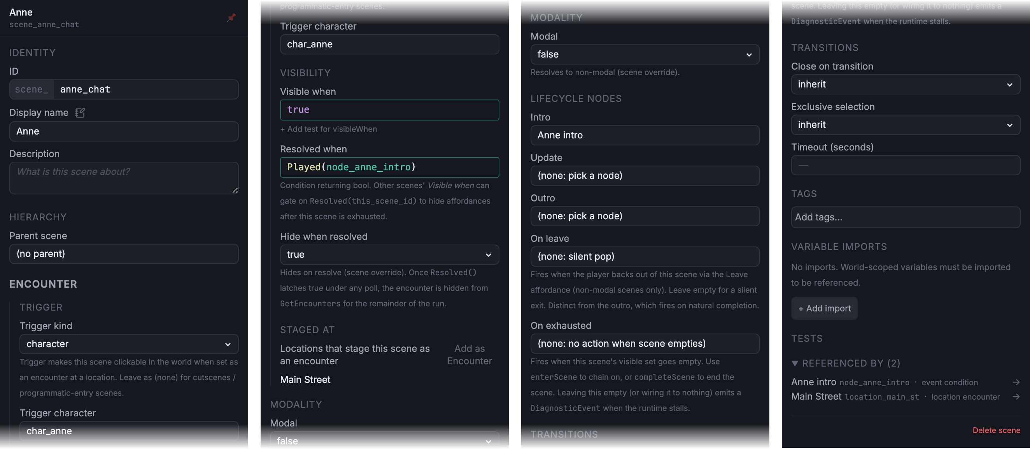Click the Timeout (seconds) field
This screenshot has height=449, width=1030.
click(905, 165)
